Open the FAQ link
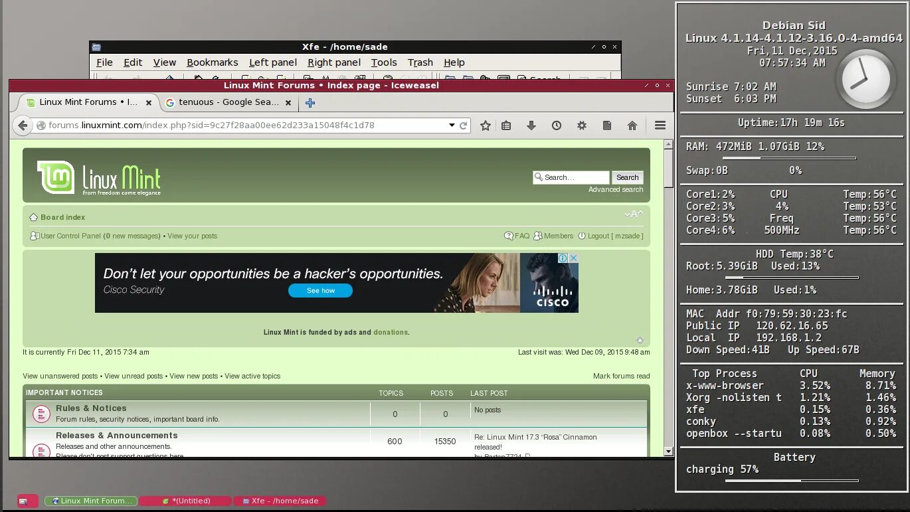Image resolution: width=910 pixels, height=512 pixels. (522, 236)
